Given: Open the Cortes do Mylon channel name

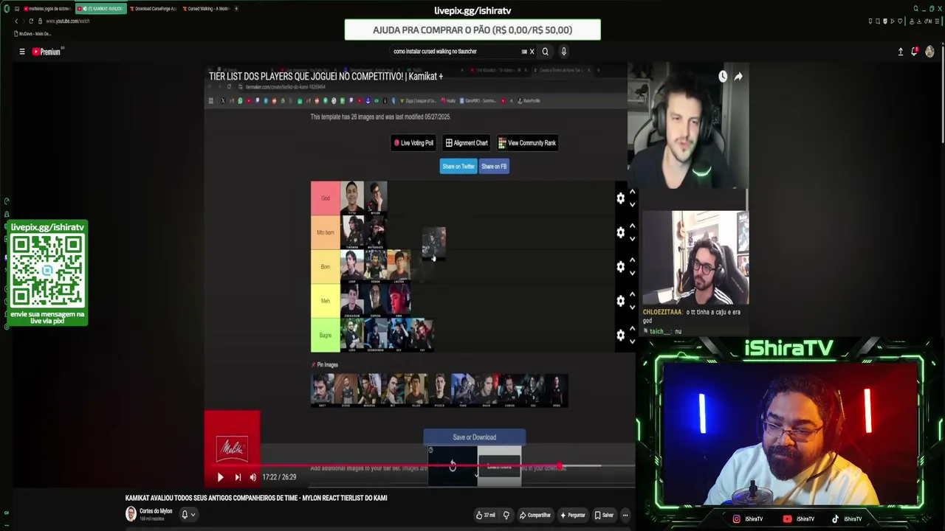Looking at the screenshot, I should [x=156, y=511].
